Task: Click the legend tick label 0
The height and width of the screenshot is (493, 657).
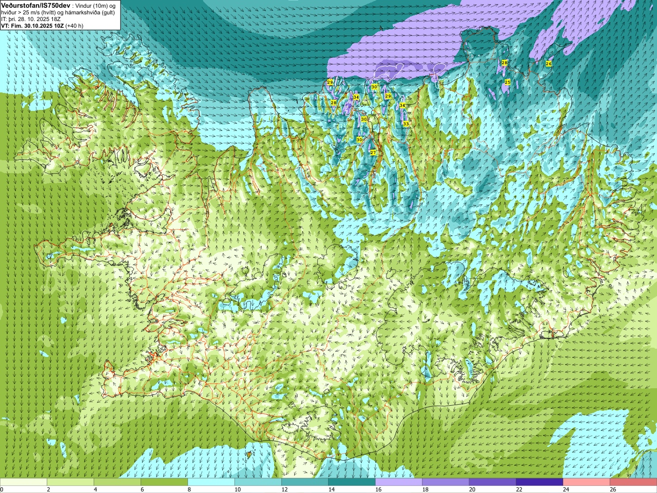Action: click(2, 489)
